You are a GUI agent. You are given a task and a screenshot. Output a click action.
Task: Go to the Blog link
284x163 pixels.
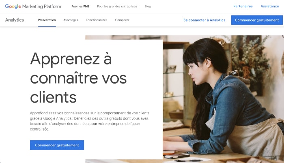(148, 6)
